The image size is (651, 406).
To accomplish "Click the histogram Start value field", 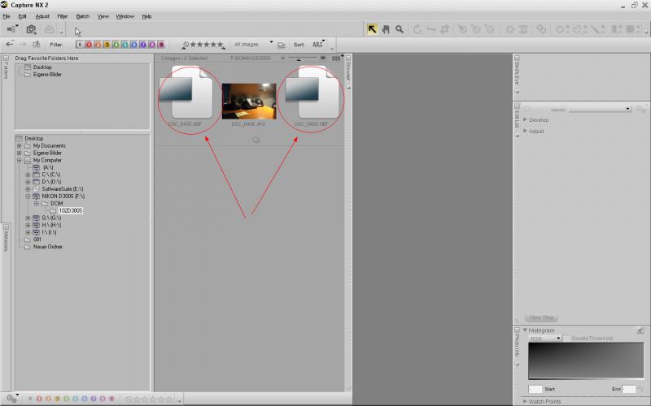I will [x=535, y=389].
